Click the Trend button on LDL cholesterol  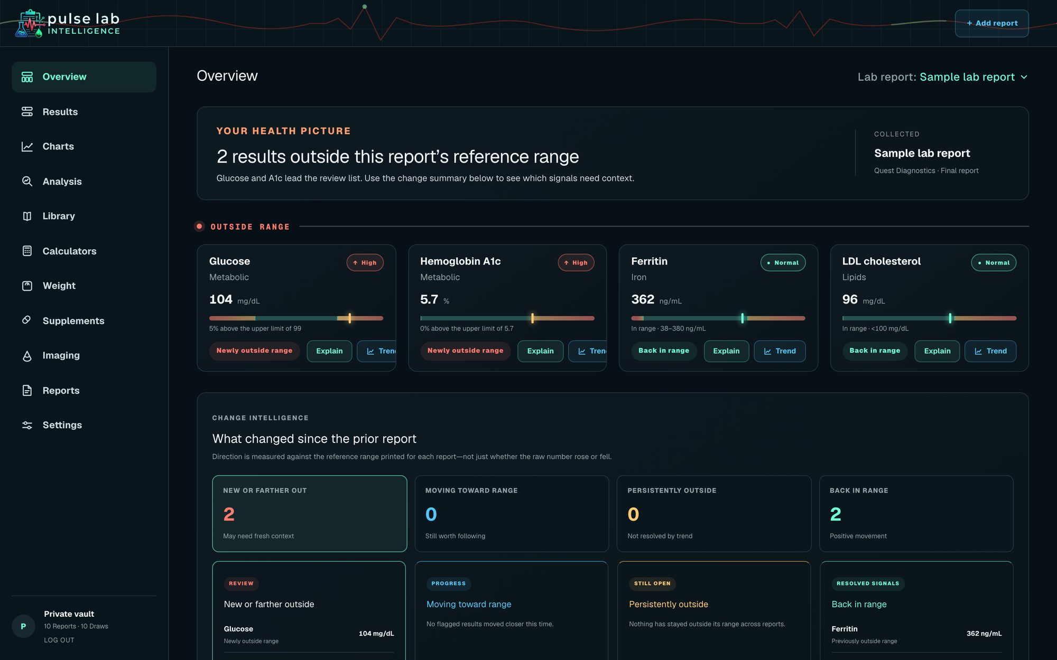[x=990, y=351]
